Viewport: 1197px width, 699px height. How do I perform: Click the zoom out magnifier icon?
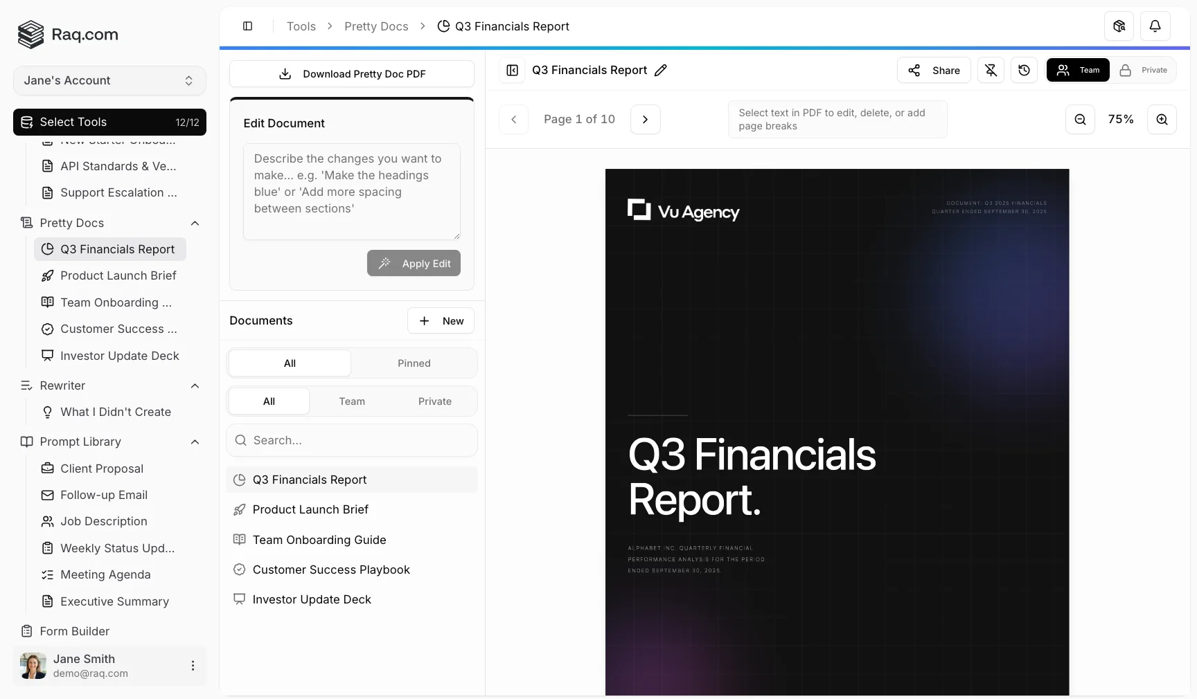coord(1080,119)
